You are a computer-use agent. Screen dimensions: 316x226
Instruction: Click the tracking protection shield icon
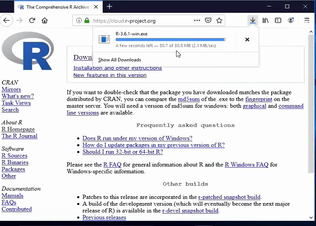pyautogui.click(x=78, y=21)
